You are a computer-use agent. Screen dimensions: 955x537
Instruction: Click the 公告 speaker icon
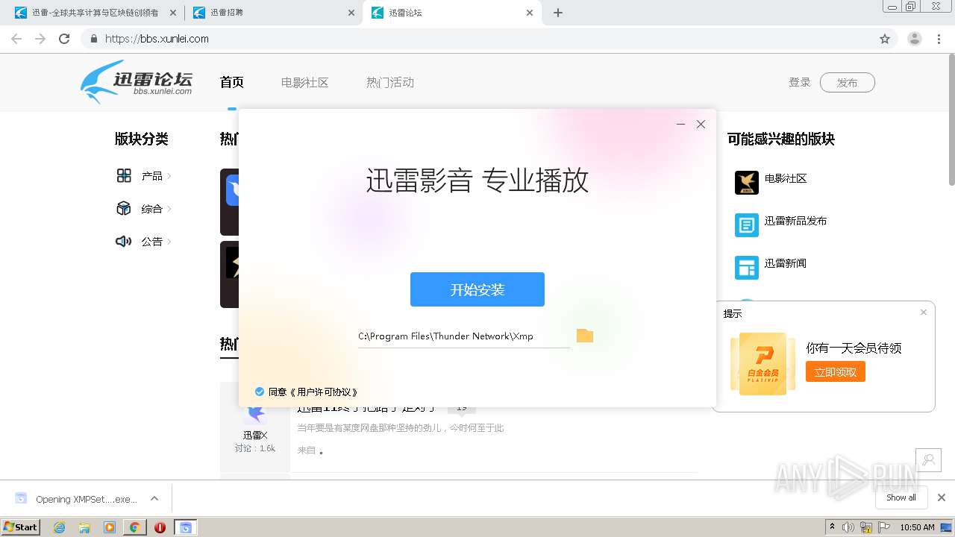coord(124,242)
